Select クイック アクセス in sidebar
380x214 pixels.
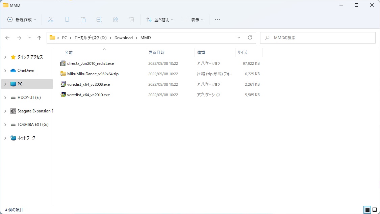30,57
